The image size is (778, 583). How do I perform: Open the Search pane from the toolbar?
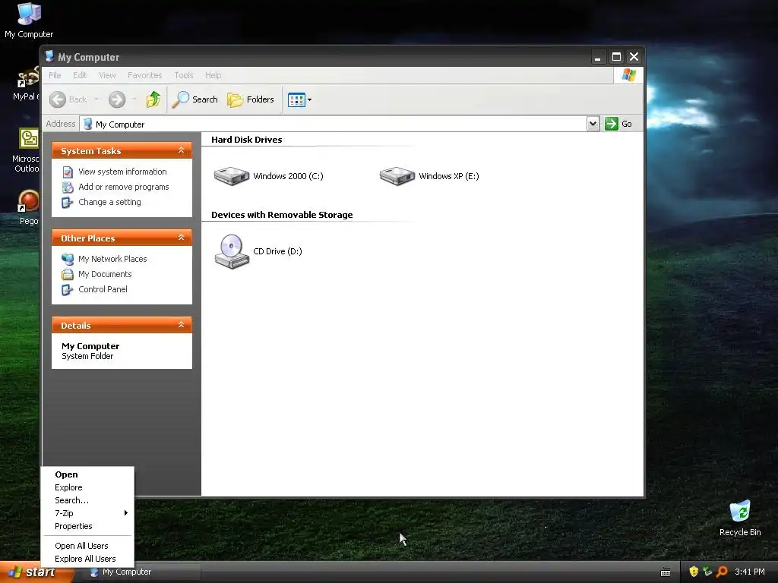[195, 99]
